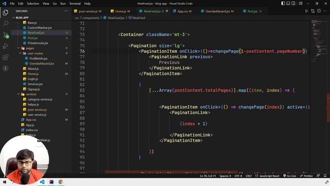
Task: Switch to the Post.jsx tab
Action: [252, 11]
